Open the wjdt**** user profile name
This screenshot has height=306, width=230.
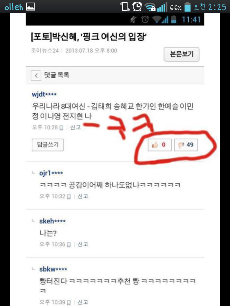pyautogui.click(x=44, y=94)
